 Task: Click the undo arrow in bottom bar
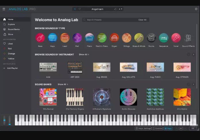coord(177,129)
